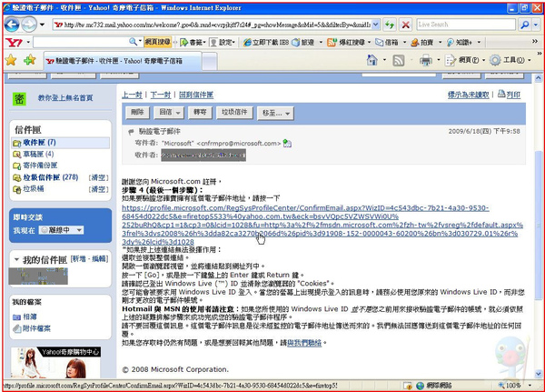Click the Live Search magnifier icon
Image resolution: width=545 pixels, height=392 pixels.
coord(524,25)
